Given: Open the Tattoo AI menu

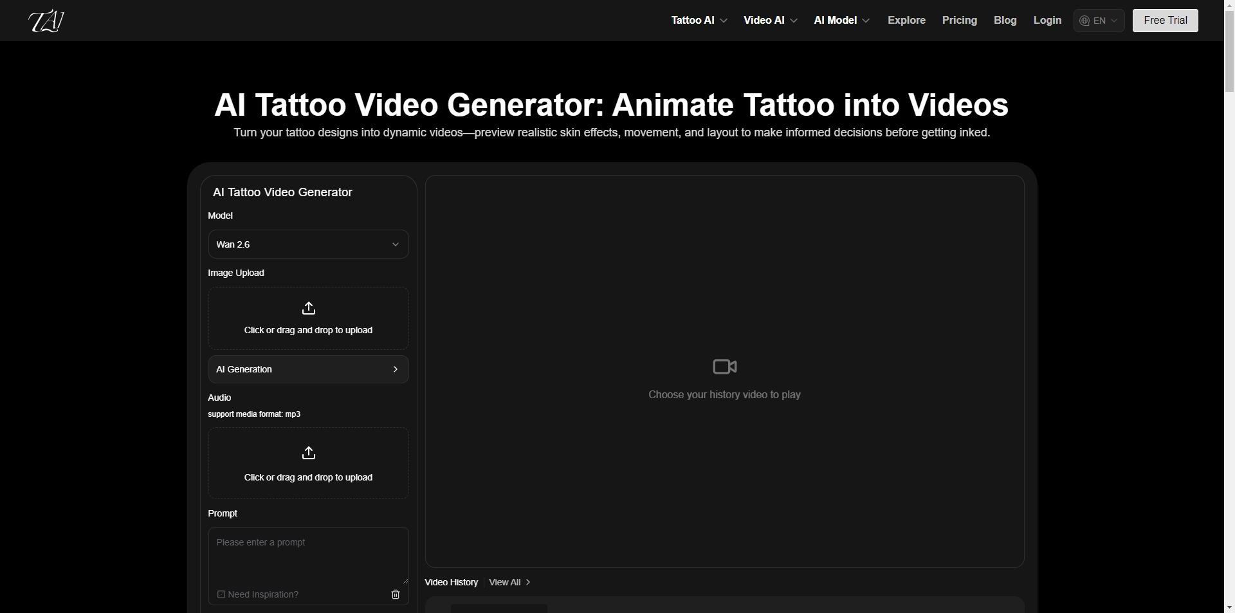Looking at the screenshot, I should click(699, 21).
